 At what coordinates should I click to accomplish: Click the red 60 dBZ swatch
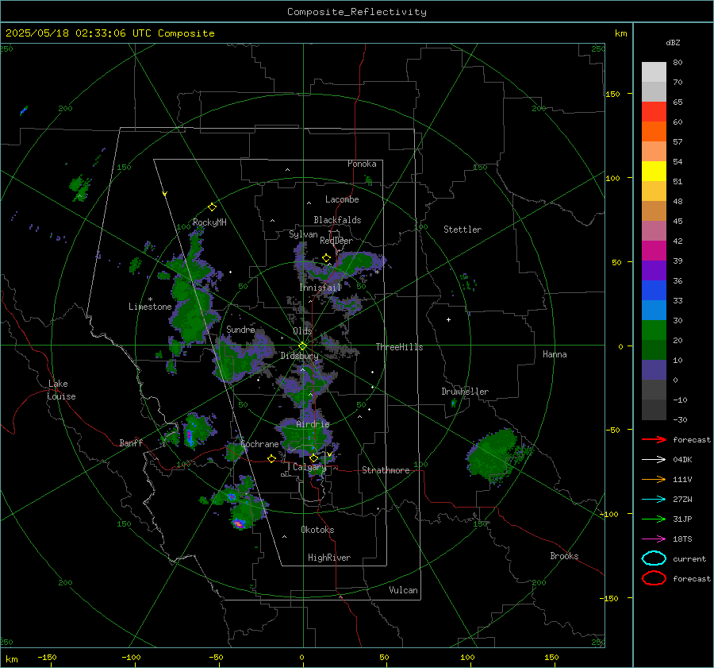coord(654,112)
